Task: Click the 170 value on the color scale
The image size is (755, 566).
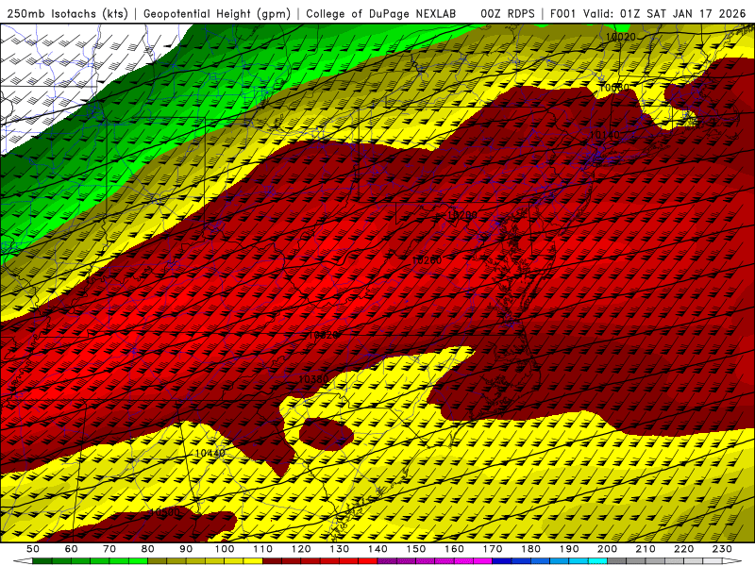Action: [493, 549]
